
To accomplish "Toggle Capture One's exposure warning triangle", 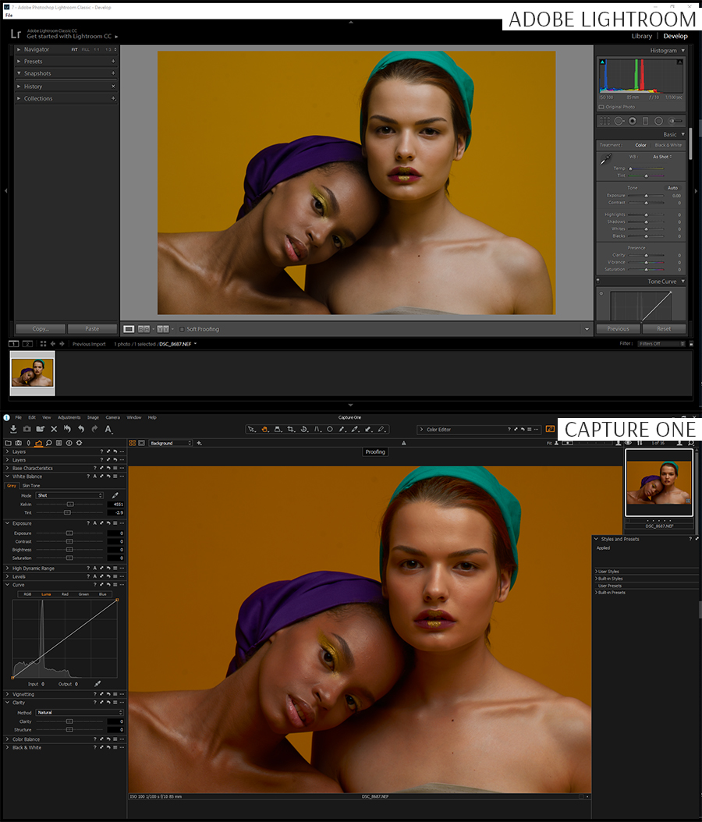I will pos(404,443).
